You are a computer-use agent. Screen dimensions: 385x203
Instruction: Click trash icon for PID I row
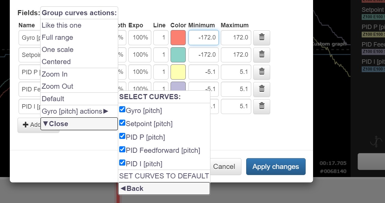[261, 106]
